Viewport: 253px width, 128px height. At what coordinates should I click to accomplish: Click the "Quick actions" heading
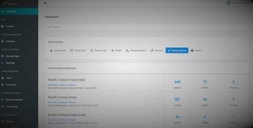click(x=55, y=42)
